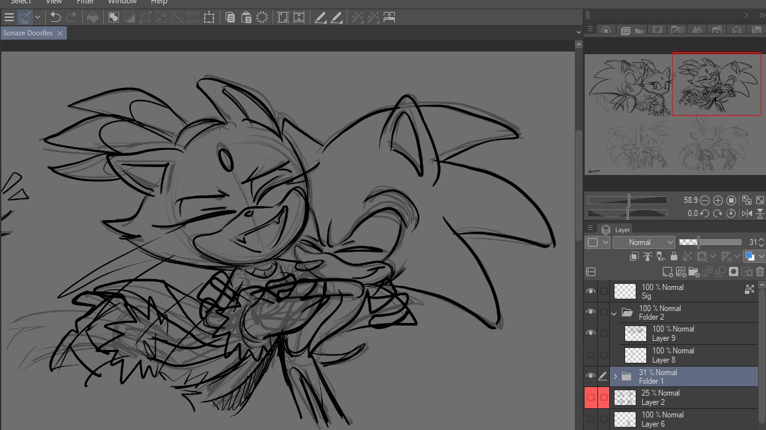This screenshot has height=430, width=766.
Task: Open the dropdown next to the highlighted toolbar tool
Action: (x=38, y=18)
